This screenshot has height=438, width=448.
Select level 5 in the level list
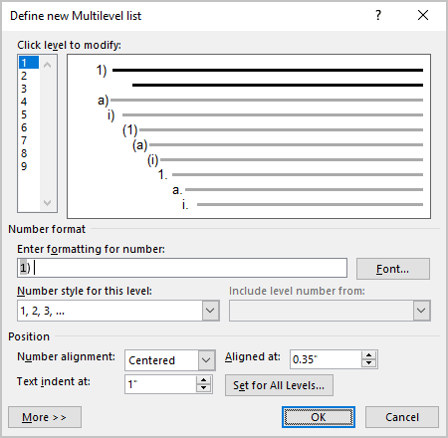click(x=29, y=114)
